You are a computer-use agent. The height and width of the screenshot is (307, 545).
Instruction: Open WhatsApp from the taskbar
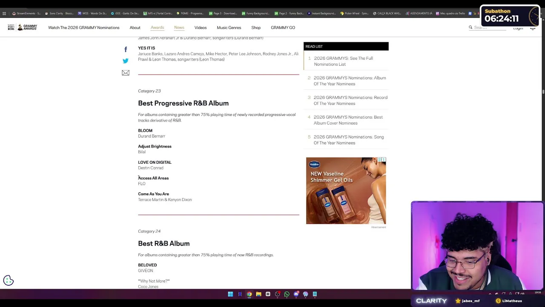click(x=287, y=294)
